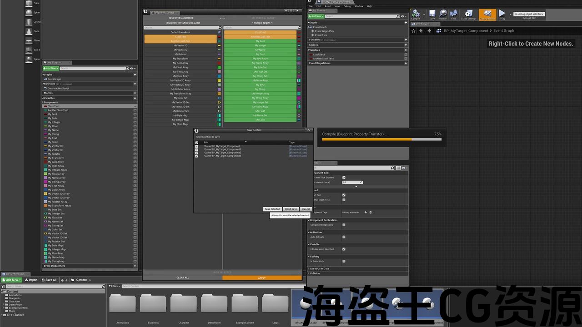Open the Asset menu in menu bar
Screen dimensions: 582x327
327,6
